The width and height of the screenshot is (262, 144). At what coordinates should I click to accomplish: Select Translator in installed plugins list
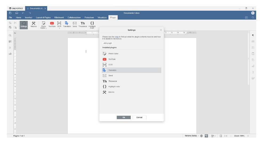point(132,70)
